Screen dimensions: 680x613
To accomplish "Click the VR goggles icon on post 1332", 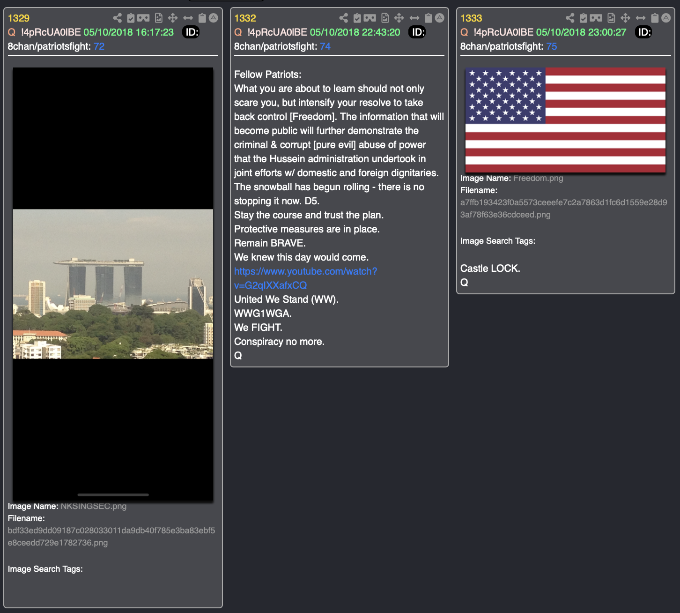I will coord(370,18).
